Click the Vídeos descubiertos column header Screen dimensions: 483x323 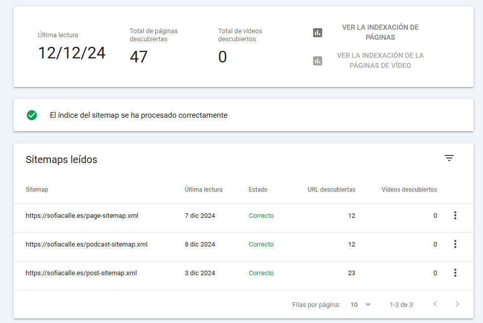(409, 190)
